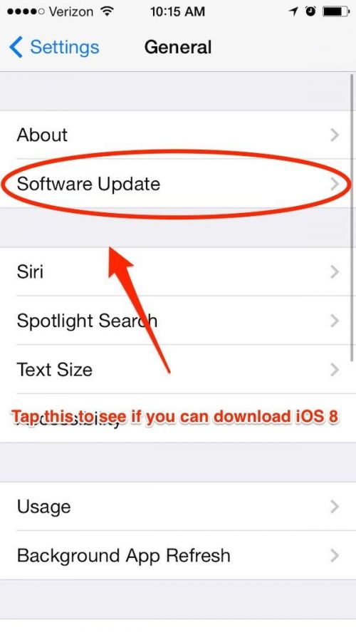356x632 pixels.
Task: Open Usage settings
Action: tap(178, 507)
